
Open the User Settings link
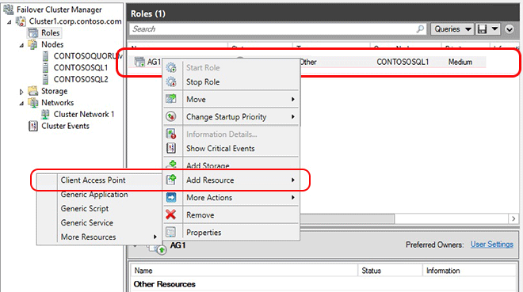[491, 244]
